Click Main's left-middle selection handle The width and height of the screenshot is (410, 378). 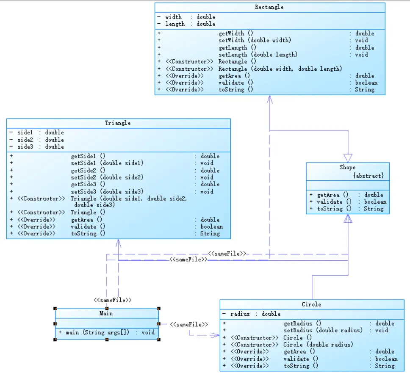coord(55,324)
